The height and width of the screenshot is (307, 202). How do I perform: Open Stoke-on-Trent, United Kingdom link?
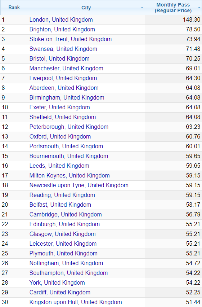tap(71, 39)
